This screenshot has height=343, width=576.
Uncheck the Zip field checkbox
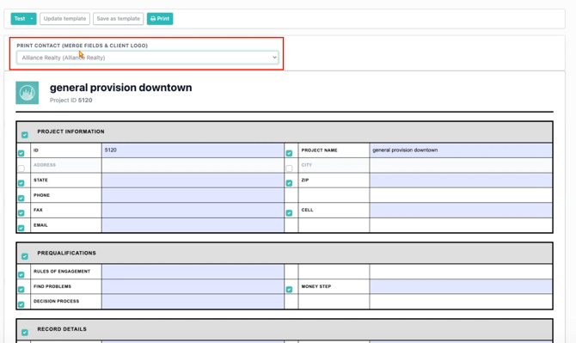289,183
